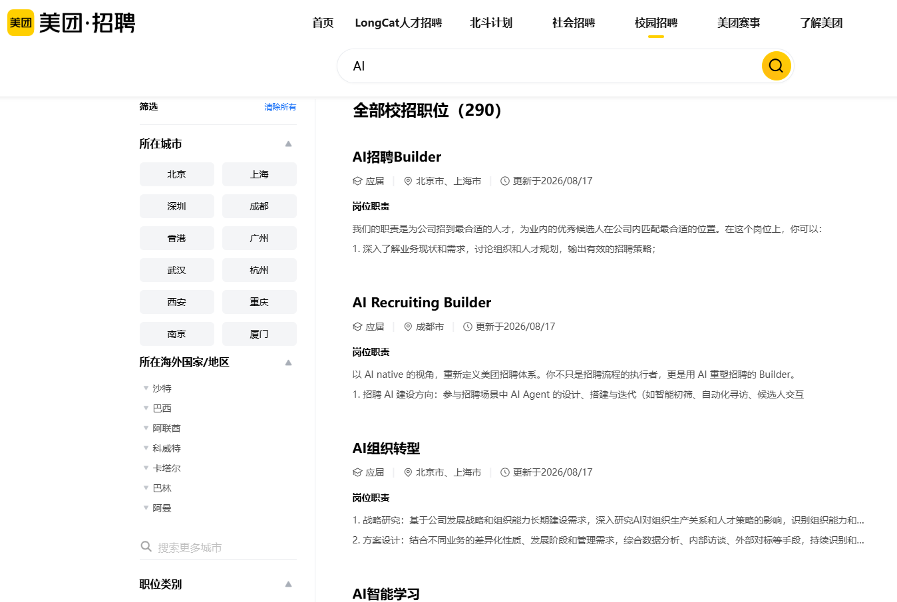Click the 筛选 filter heading
897x602 pixels.
click(148, 106)
